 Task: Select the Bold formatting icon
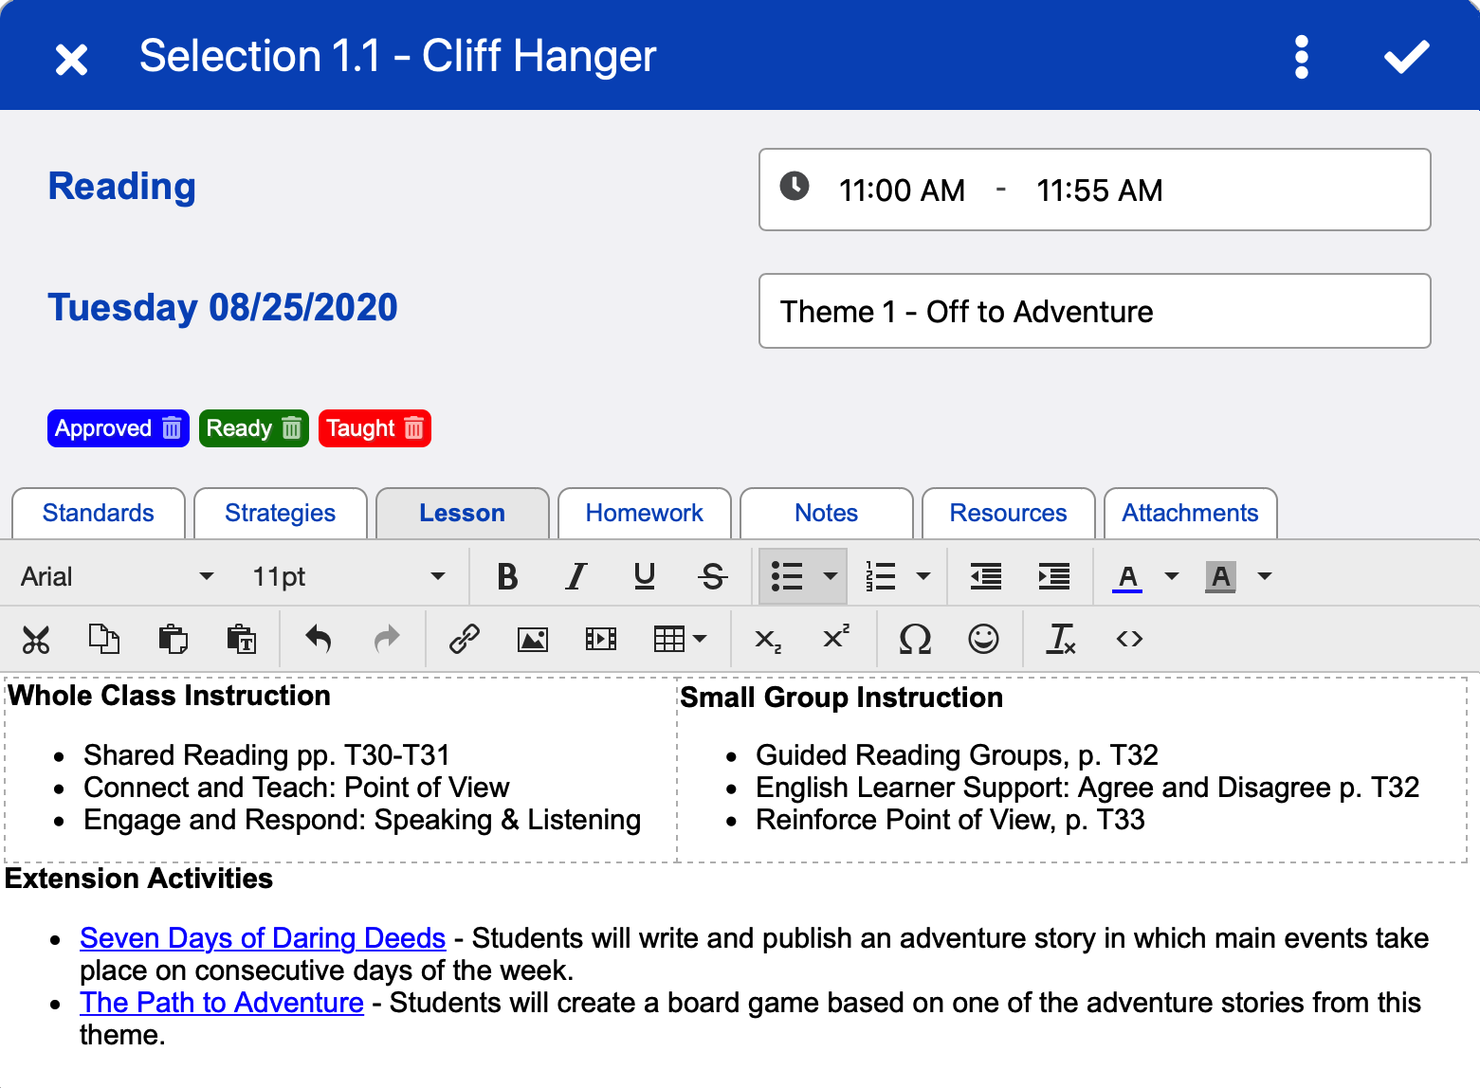pyautogui.click(x=507, y=576)
